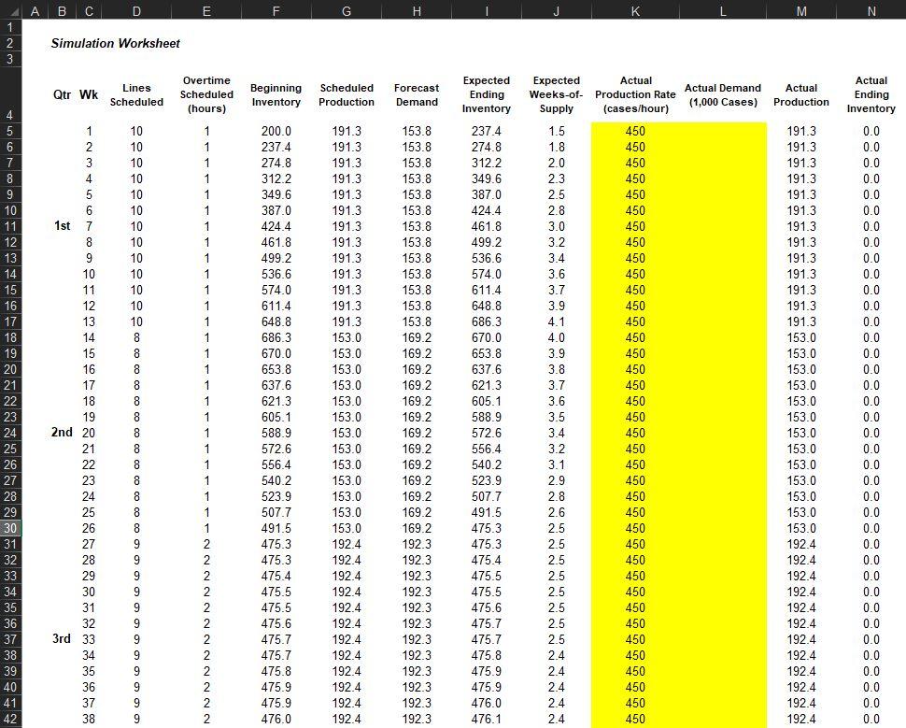Screen dimensions: 906x728
Task: Select Scheduled Production 191.3 in row 8
Action: point(347,178)
